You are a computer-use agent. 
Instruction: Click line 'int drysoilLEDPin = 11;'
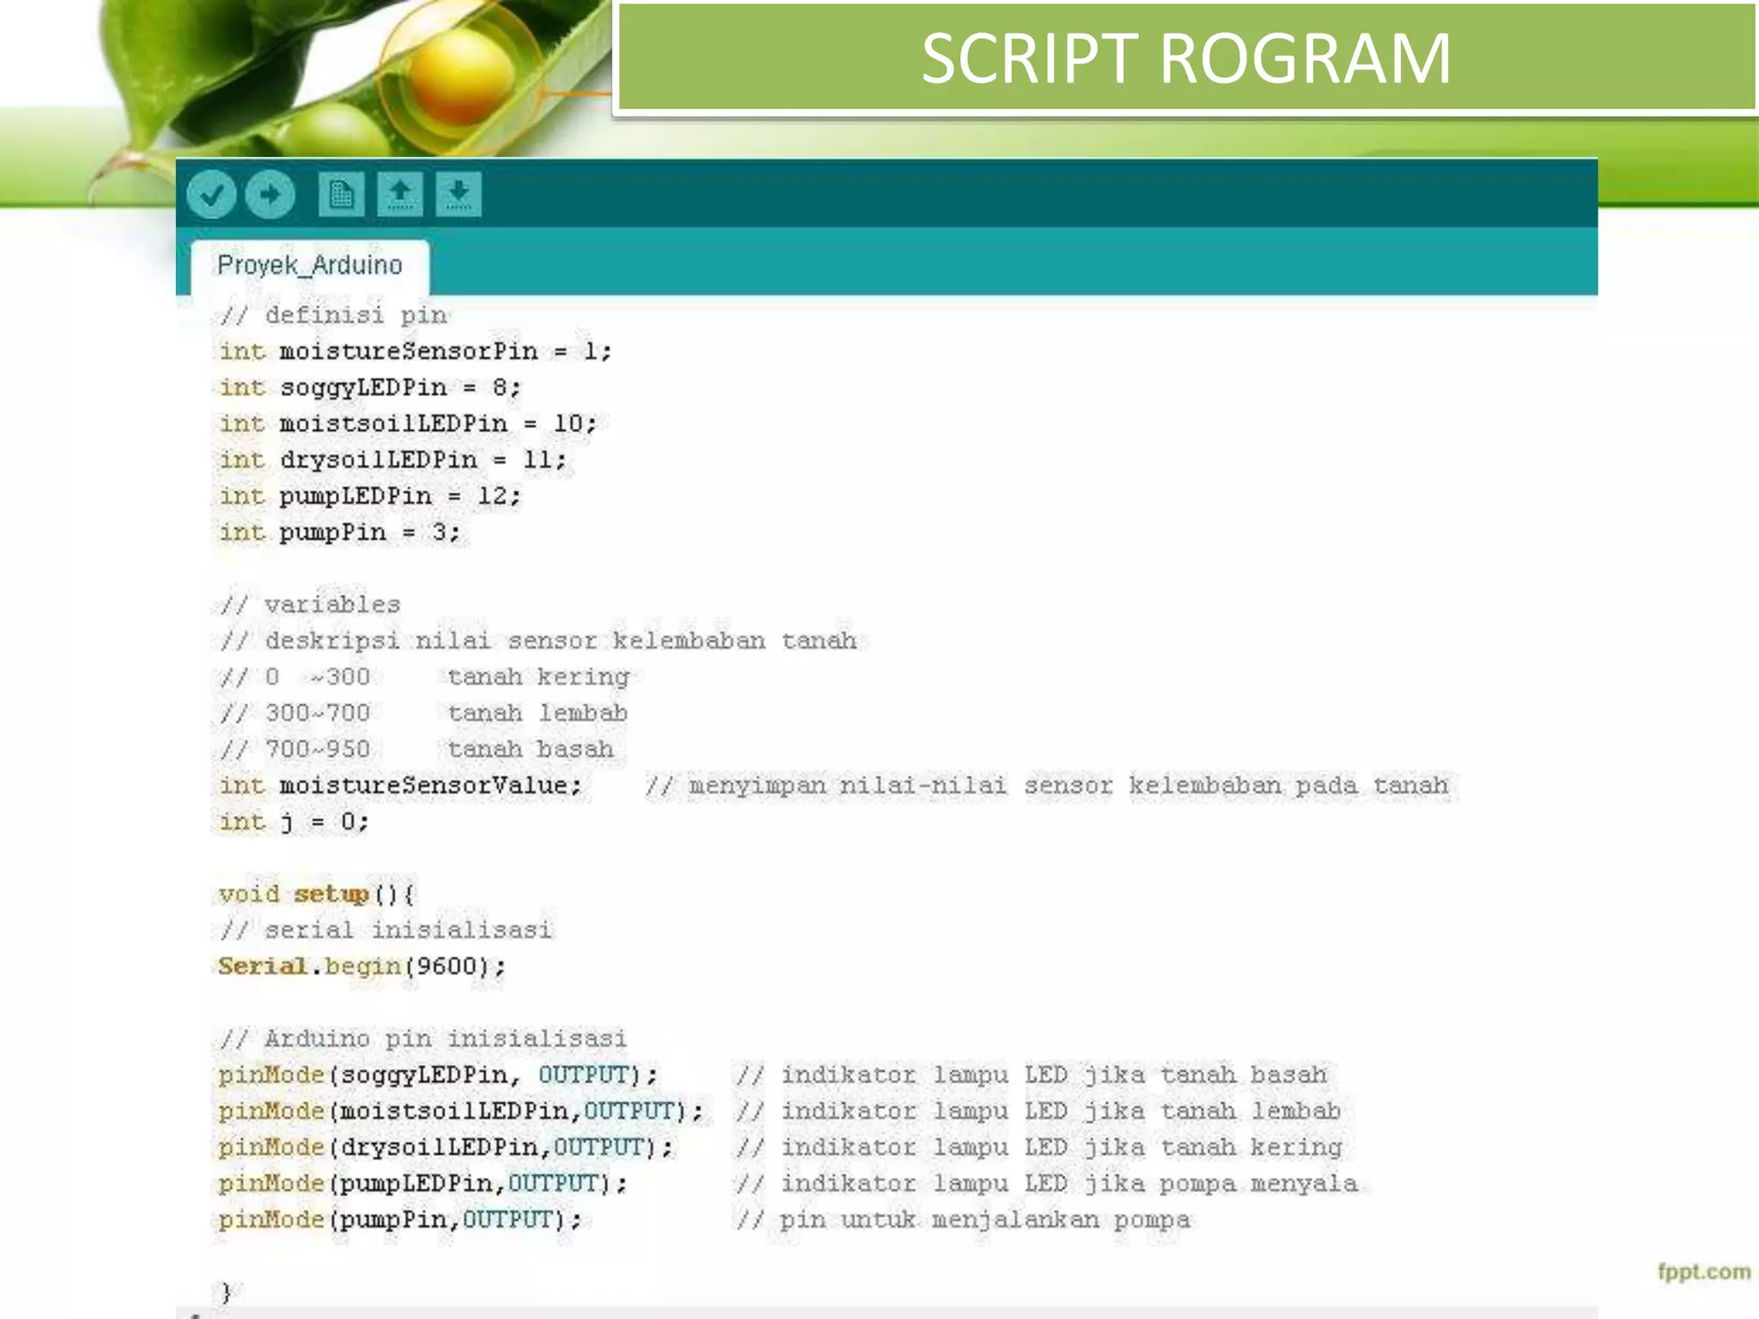click(393, 459)
